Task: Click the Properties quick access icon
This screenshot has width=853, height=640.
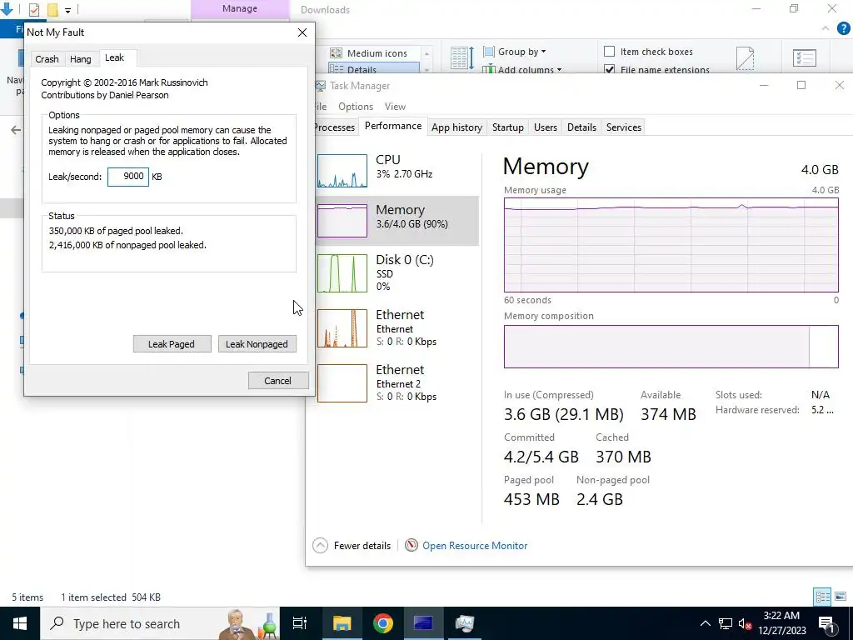Action: pos(33,9)
